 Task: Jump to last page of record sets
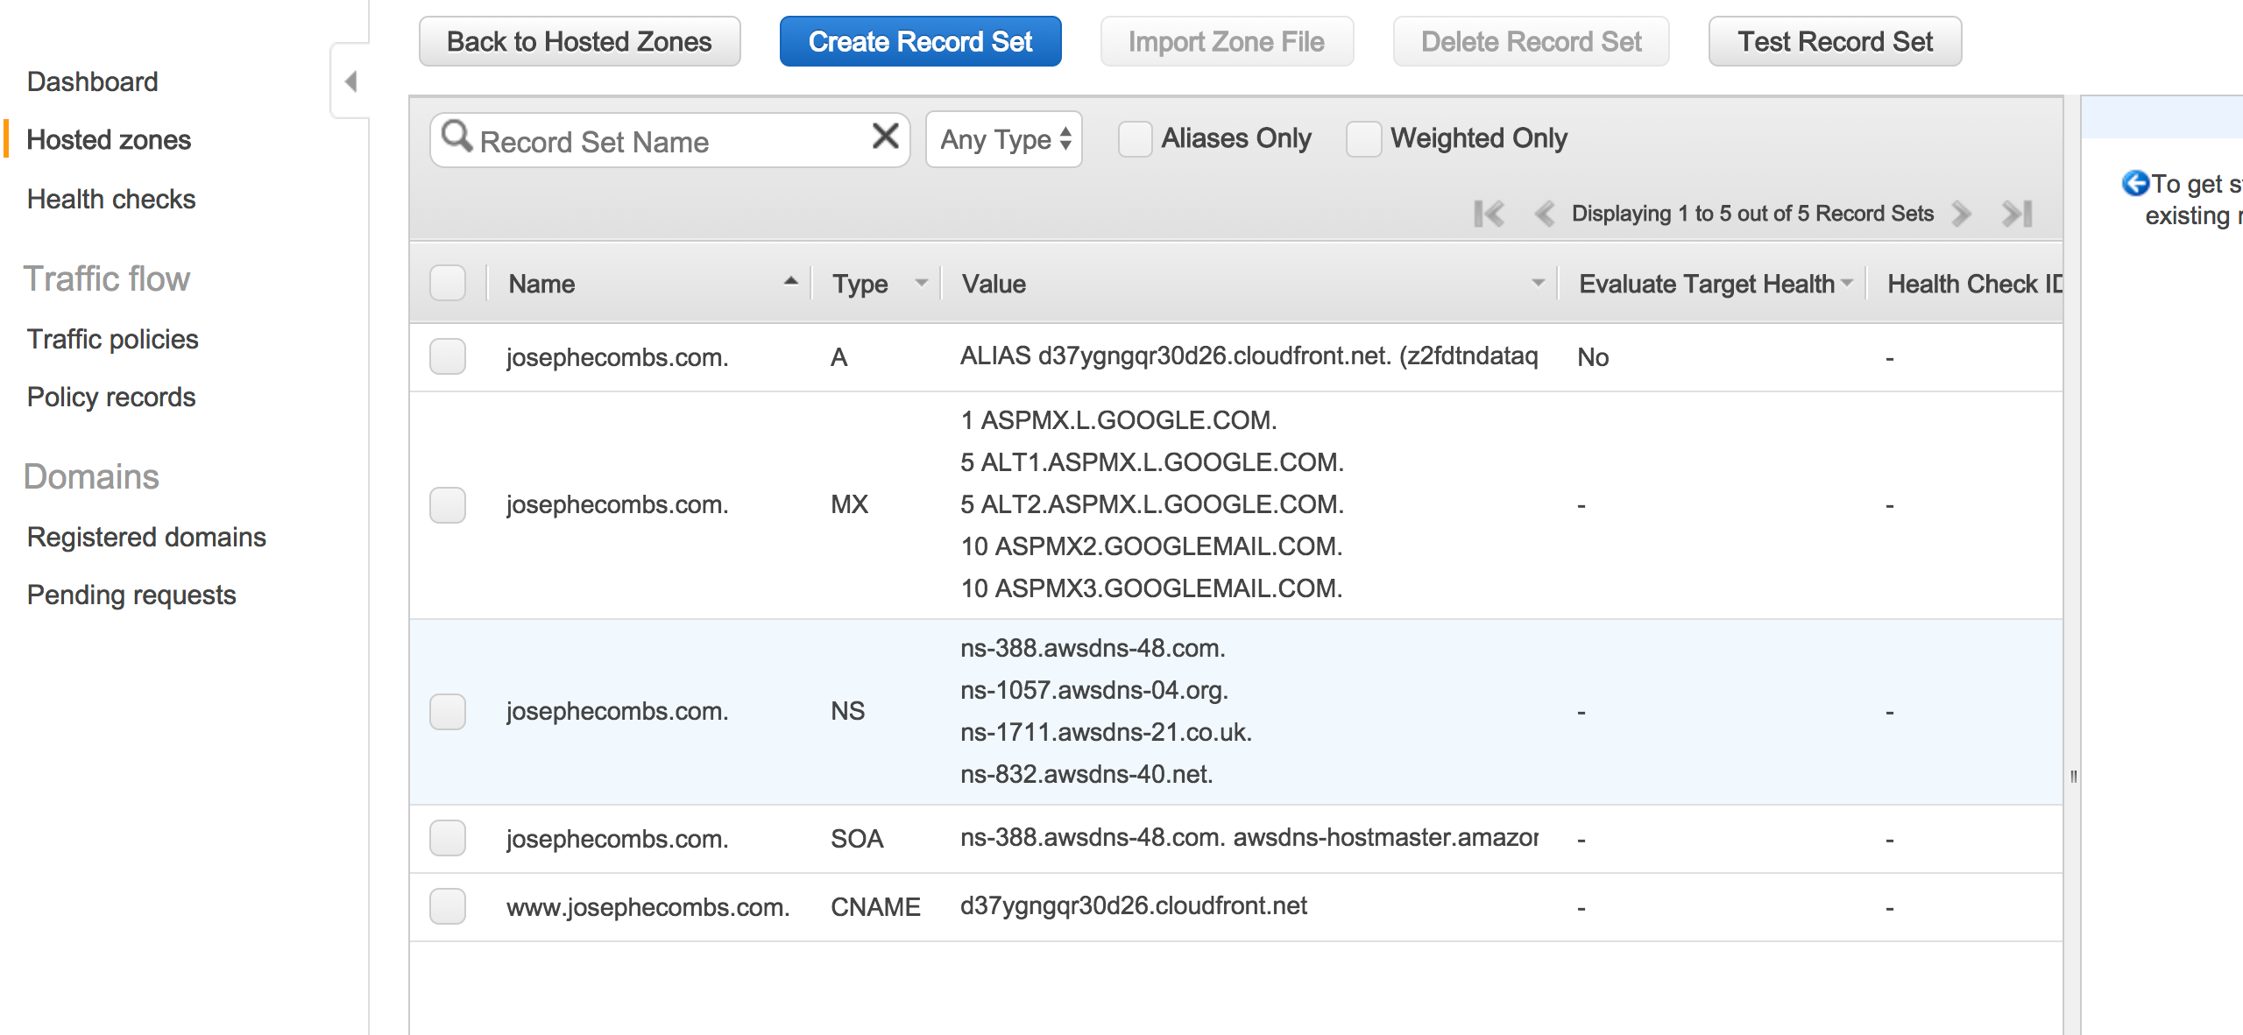pos(2016,214)
